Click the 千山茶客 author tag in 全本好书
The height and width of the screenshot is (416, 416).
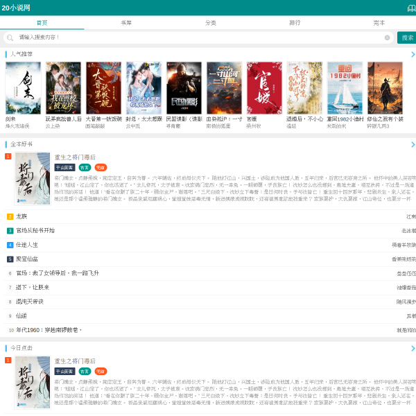64,168
